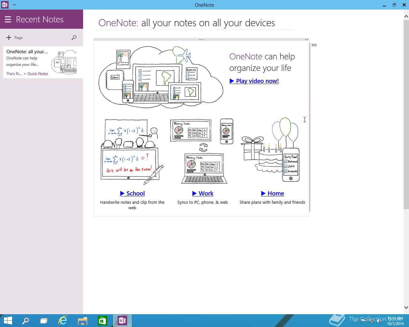Open the hamburger navigation menu
This screenshot has height=327, width=409.
tap(8, 19)
